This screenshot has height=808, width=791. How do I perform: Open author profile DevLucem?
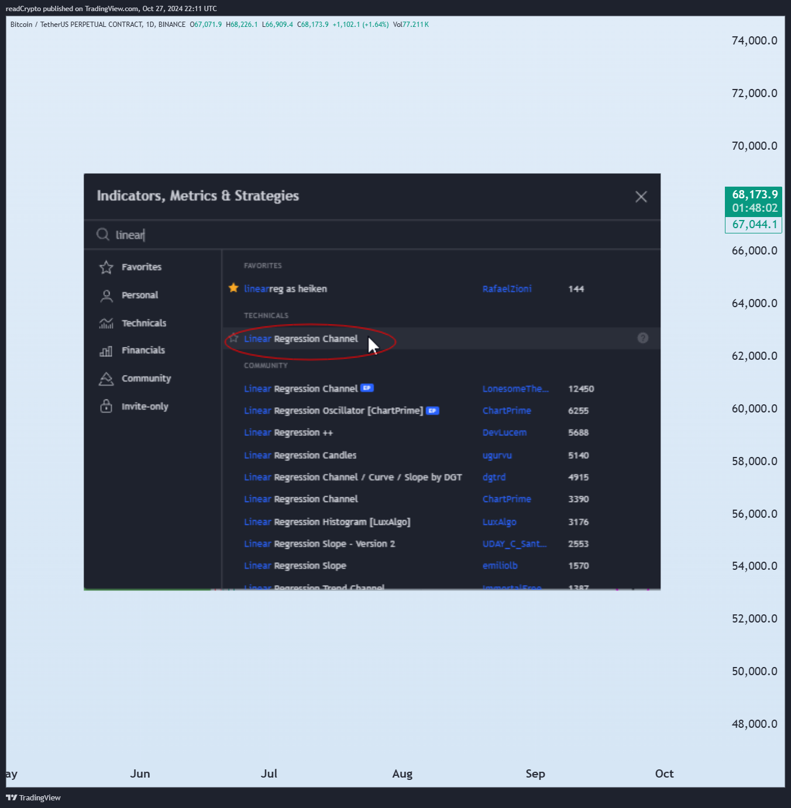pyautogui.click(x=504, y=433)
